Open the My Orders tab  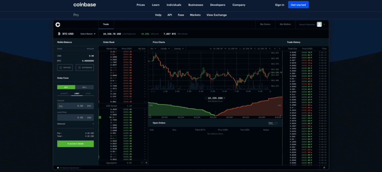pos(264,25)
